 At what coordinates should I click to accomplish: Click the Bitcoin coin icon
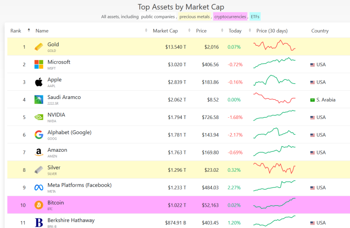tap(38, 205)
